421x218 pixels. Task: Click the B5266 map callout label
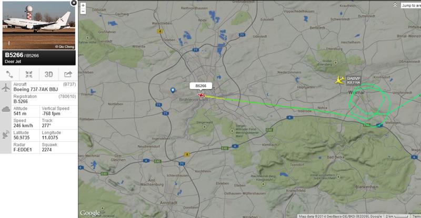point(201,86)
